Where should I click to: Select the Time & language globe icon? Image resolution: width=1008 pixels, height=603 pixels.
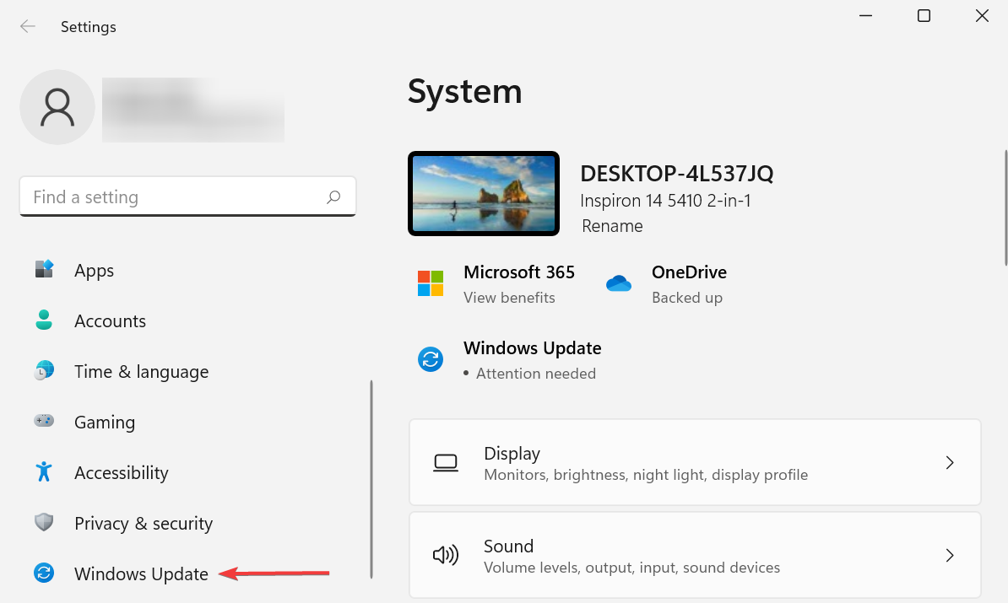[x=43, y=371]
